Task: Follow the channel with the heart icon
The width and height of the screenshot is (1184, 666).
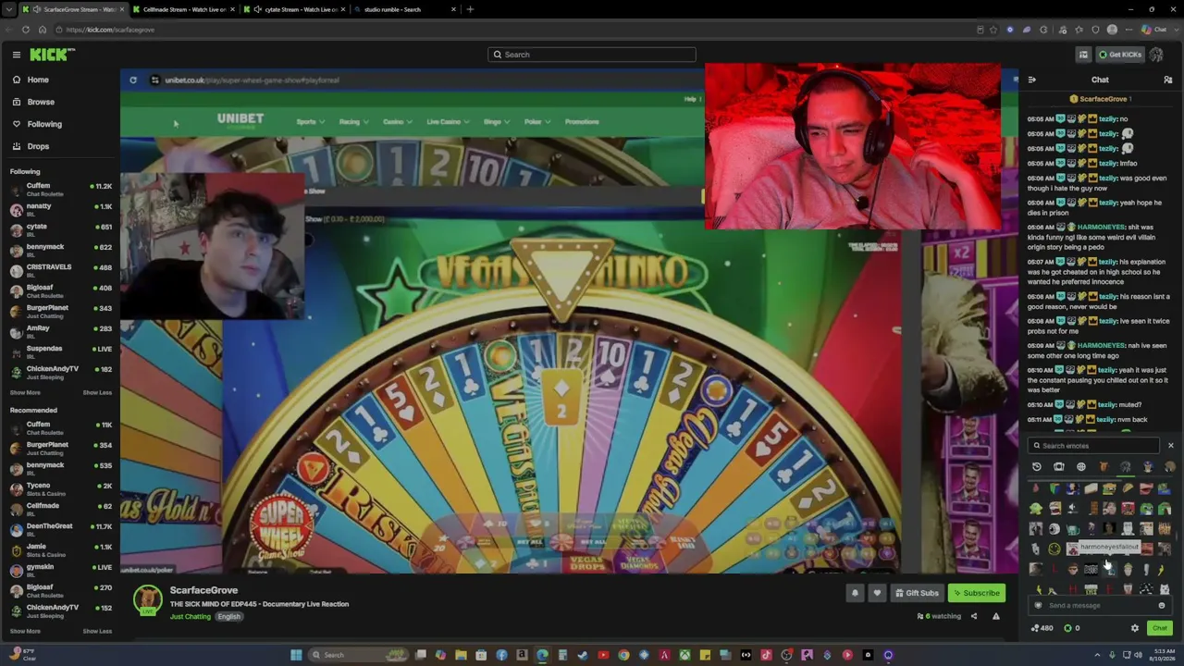Action: tap(877, 593)
